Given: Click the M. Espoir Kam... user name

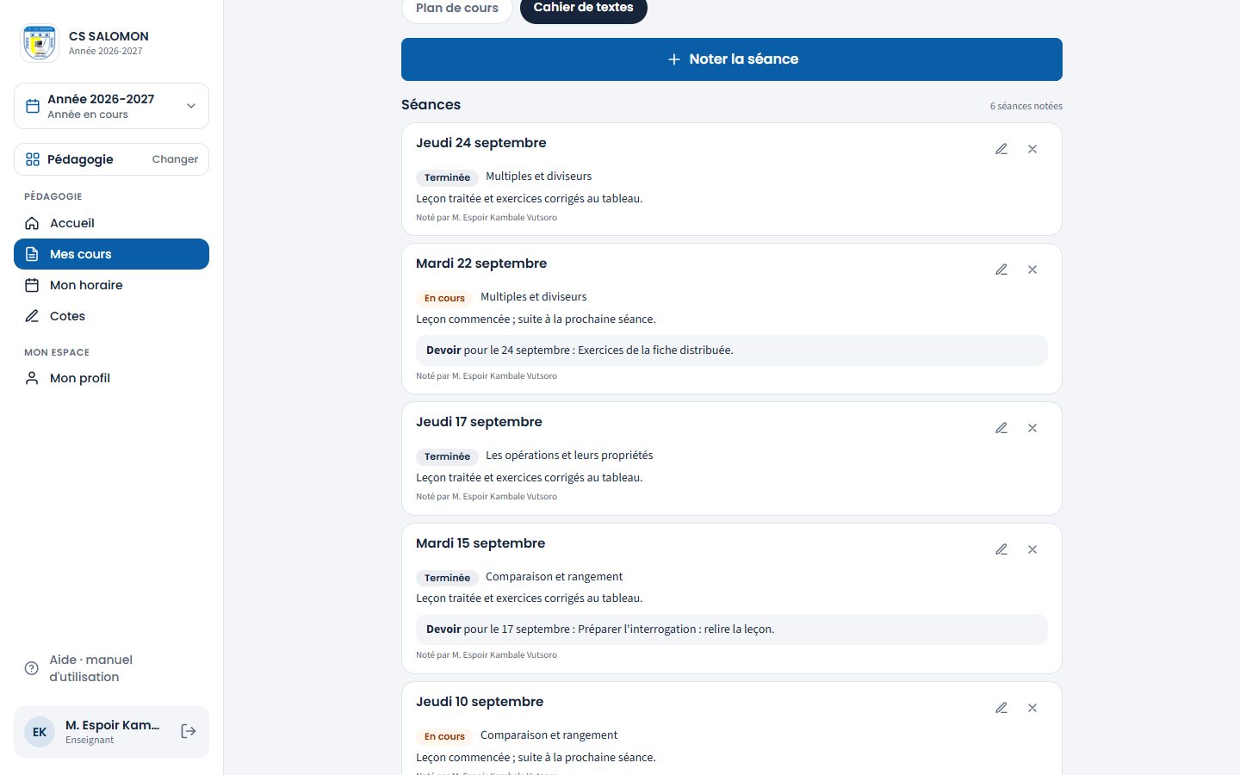Looking at the screenshot, I should click(112, 725).
